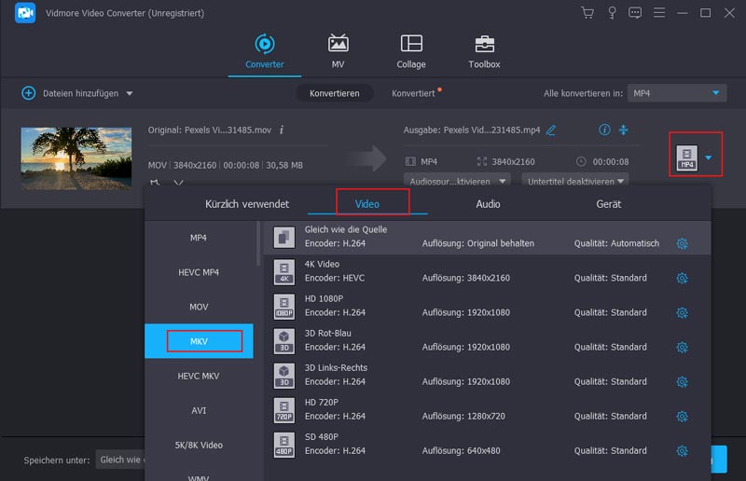Expand the Dateien hinzufügen dropdown arrow
The image size is (746, 481).
(x=130, y=93)
